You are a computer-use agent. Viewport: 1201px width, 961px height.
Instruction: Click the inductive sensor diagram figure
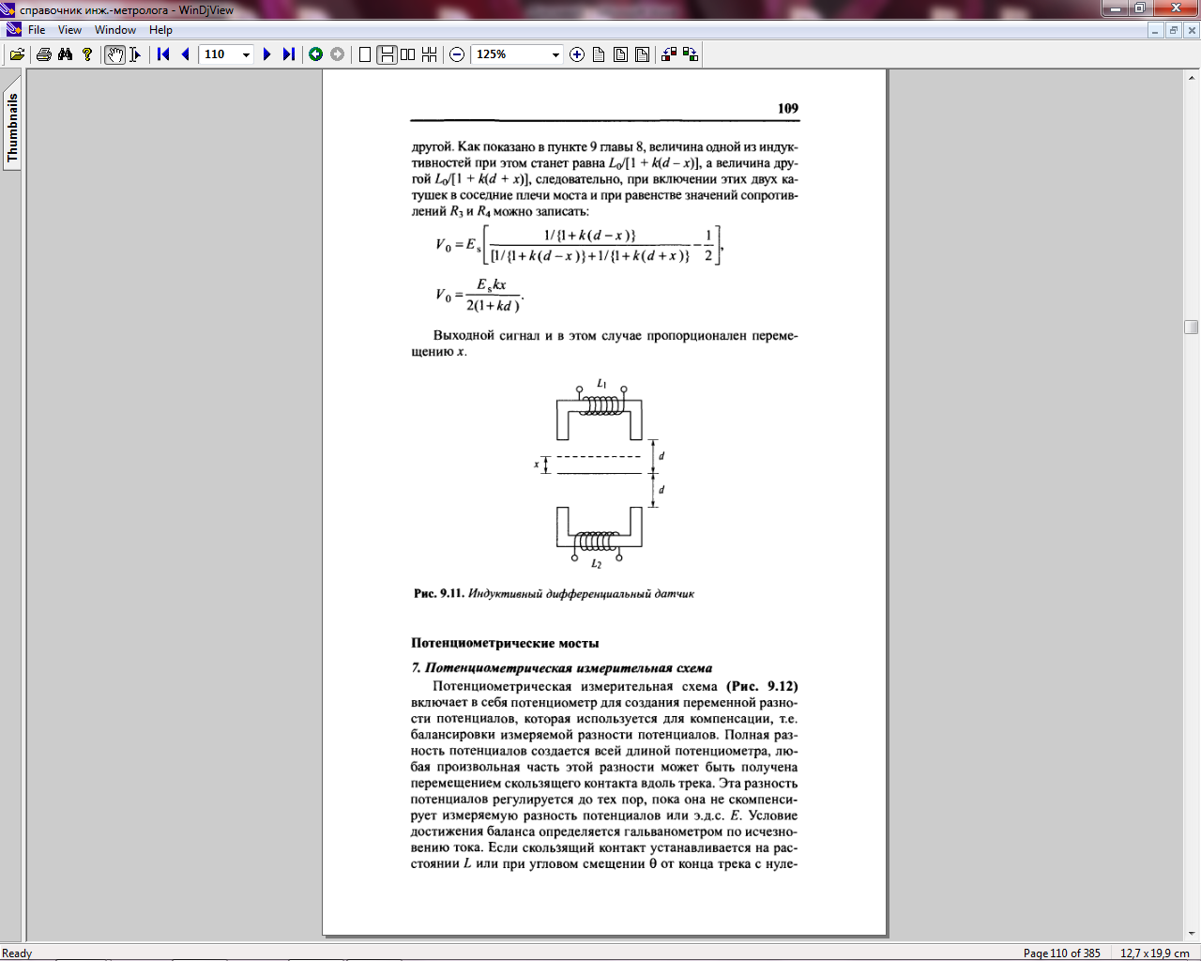[x=600, y=474]
